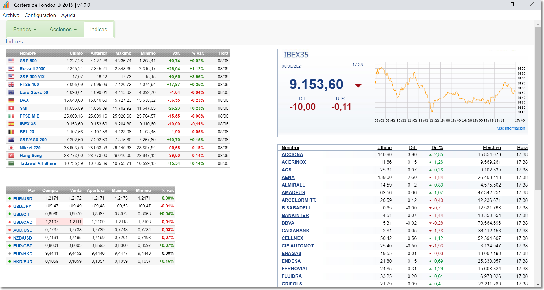Sort stocks by the Dif.% column header
Screen dimensions: 544x290
coord(437,147)
